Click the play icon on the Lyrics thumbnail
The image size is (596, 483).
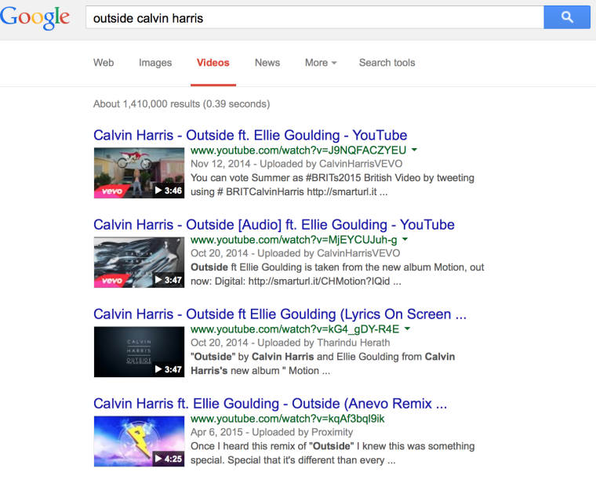click(158, 369)
